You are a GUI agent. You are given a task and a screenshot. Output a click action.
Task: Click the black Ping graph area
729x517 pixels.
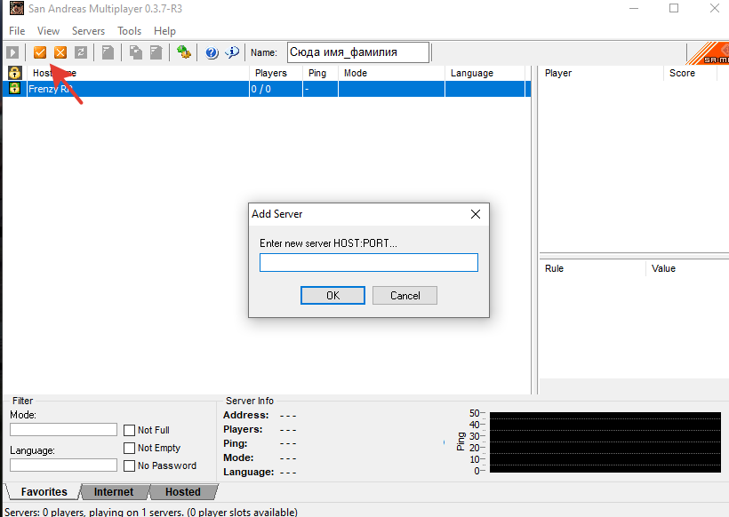[605, 442]
